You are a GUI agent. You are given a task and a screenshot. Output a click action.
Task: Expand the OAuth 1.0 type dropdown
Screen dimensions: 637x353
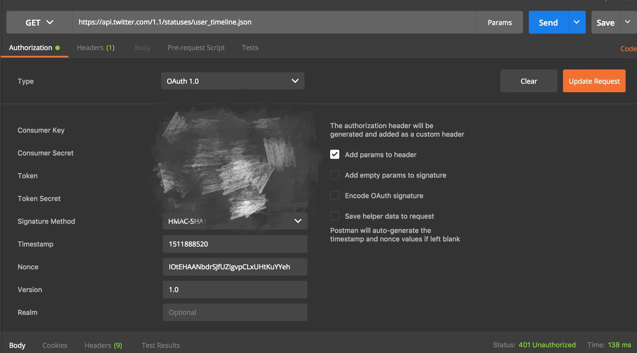click(233, 81)
